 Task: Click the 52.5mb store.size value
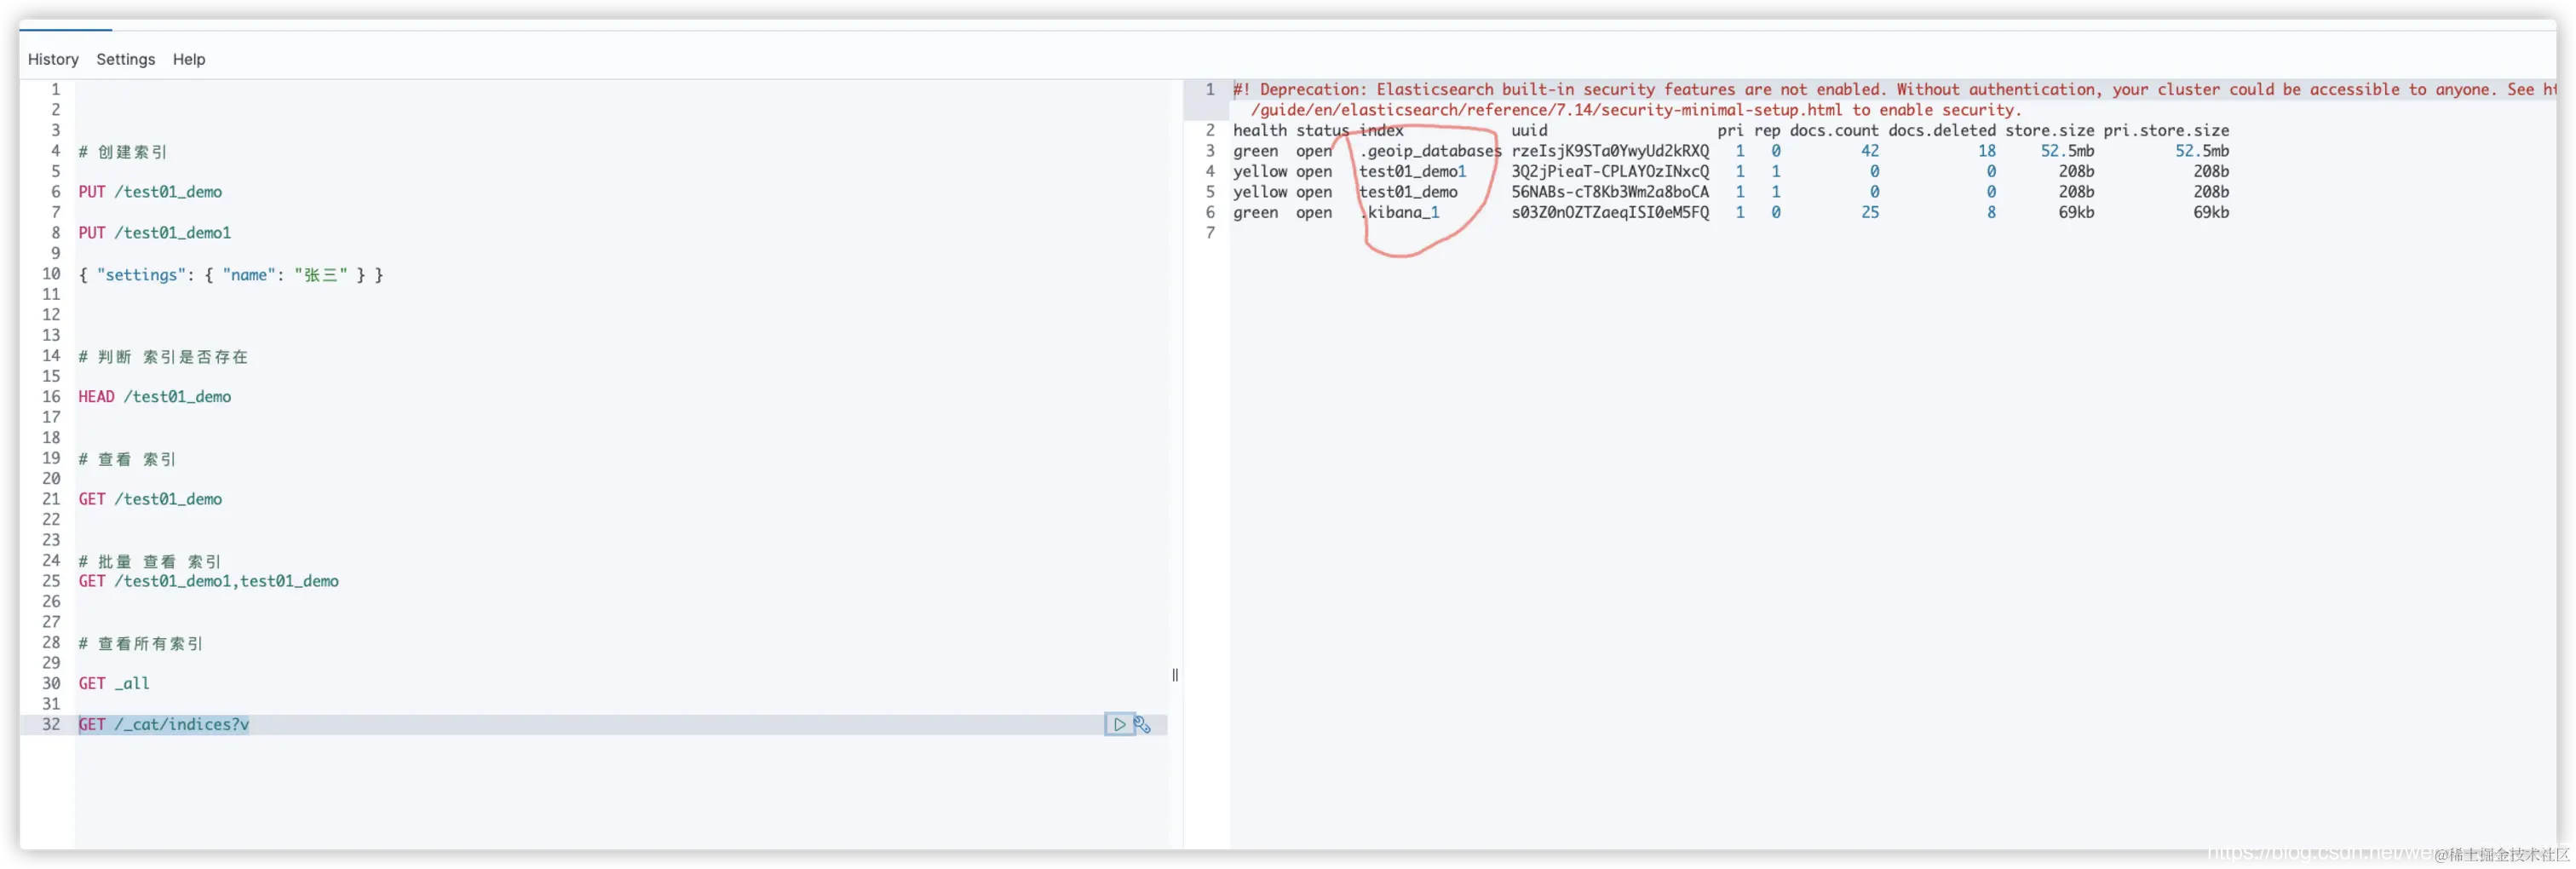pyautogui.click(x=2067, y=151)
